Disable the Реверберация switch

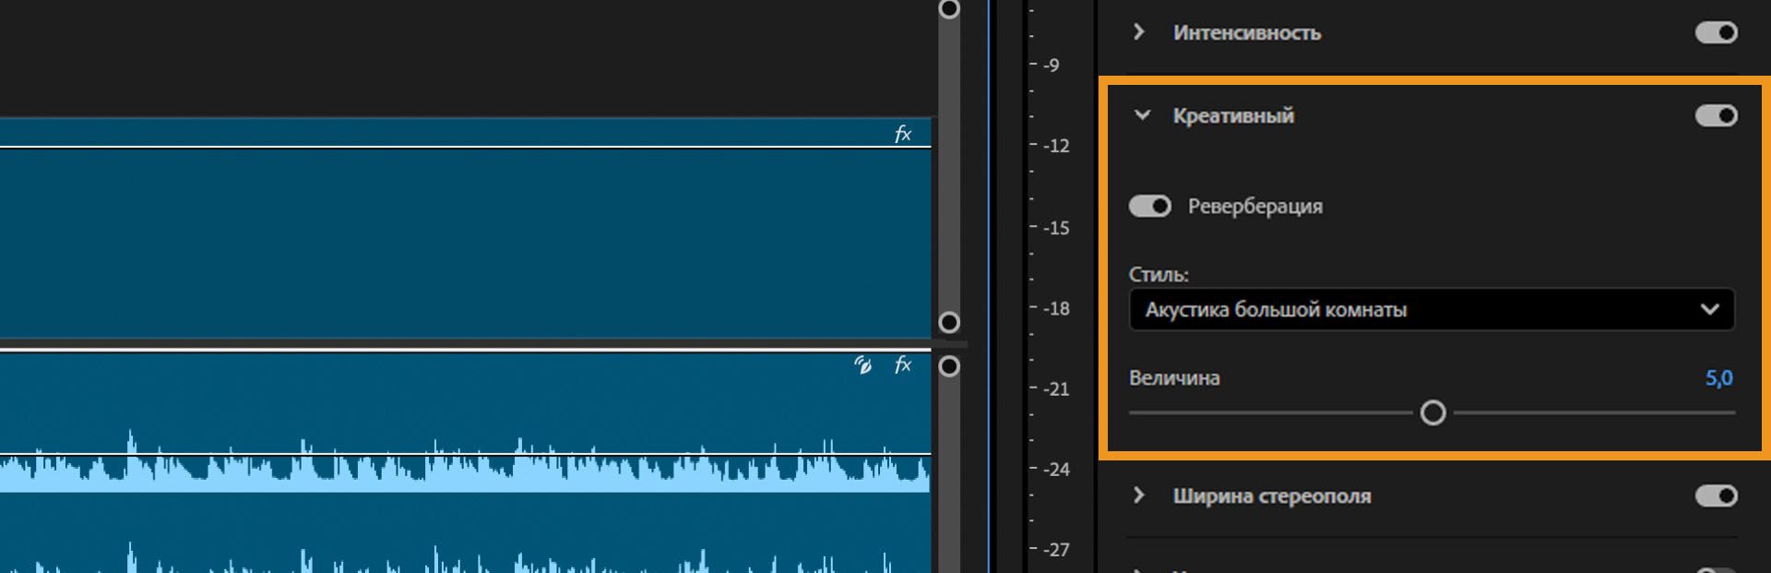click(x=1150, y=206)
